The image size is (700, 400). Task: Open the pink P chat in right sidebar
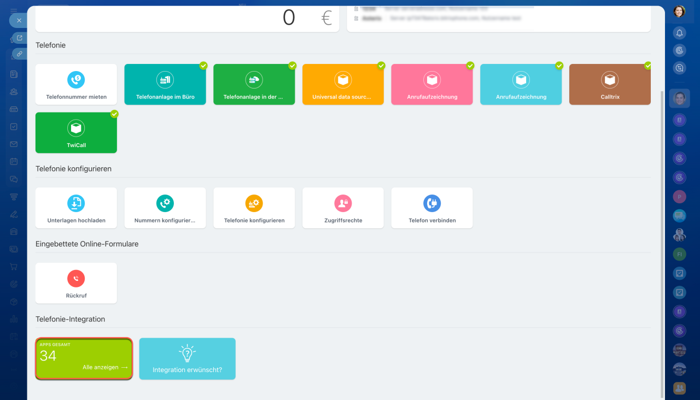click(679, 197)
